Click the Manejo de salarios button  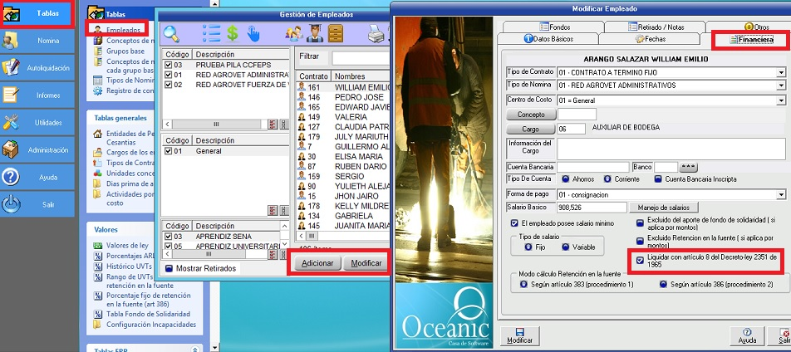(x=662, y=208)
